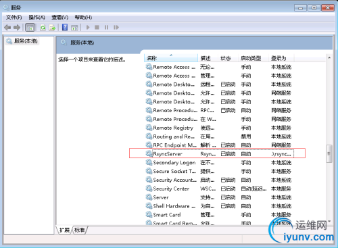
Task: Click gear icon beside Security Account...
Action: pyautogui.click(x=149, y=180)
